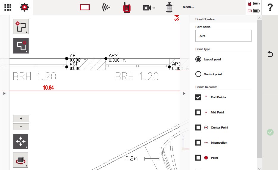This screenshot has height=170, width=278.
Task: Click the Point name input field
Action: click(223, 36)
